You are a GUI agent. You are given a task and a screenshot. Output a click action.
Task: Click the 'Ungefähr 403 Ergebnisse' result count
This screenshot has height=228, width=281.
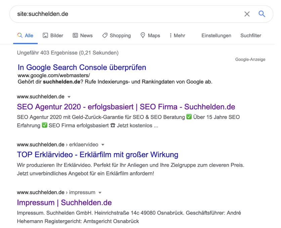(x=68, y=53)
